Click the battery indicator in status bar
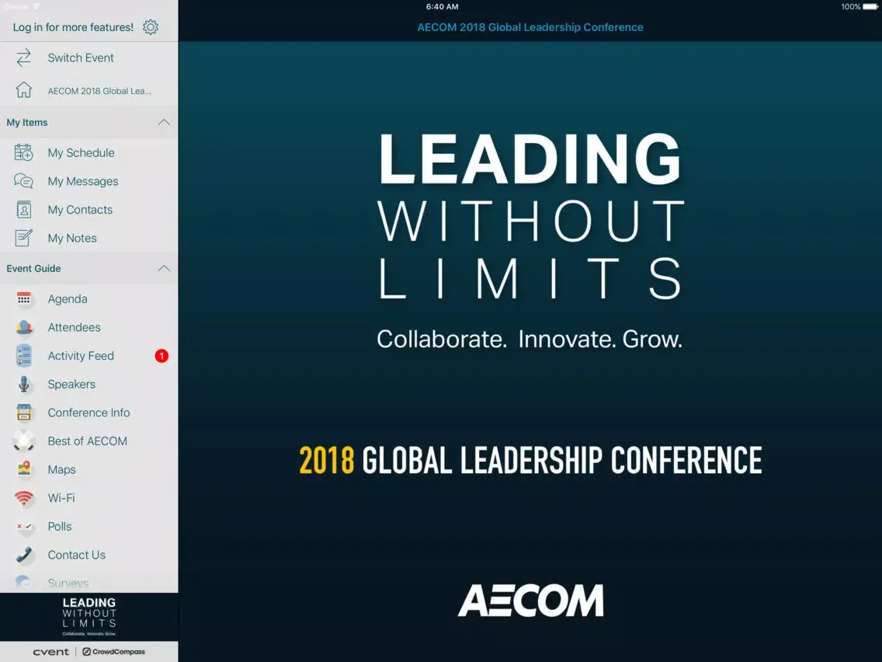882x662 pixels. 870,7
